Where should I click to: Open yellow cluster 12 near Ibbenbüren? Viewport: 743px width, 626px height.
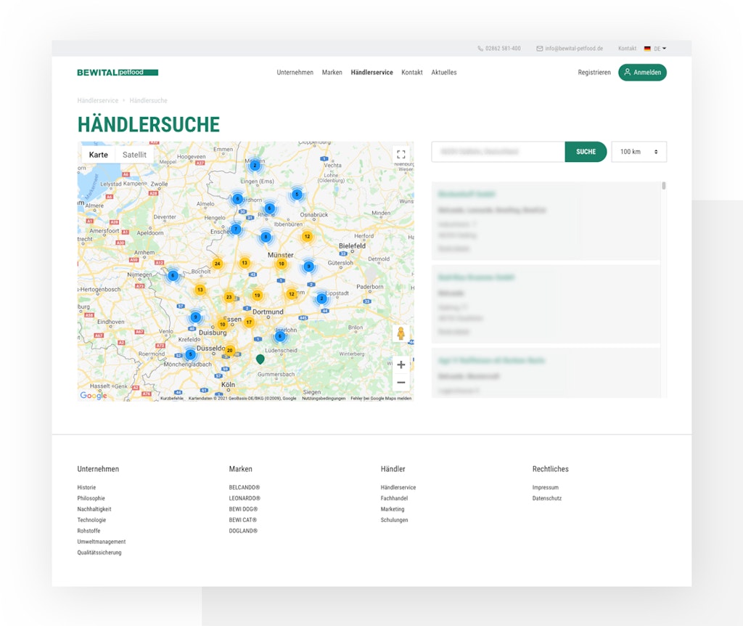coord(307,236)
